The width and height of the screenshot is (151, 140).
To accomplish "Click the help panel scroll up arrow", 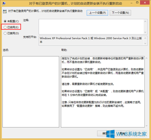I will click(x=146, y=58).
